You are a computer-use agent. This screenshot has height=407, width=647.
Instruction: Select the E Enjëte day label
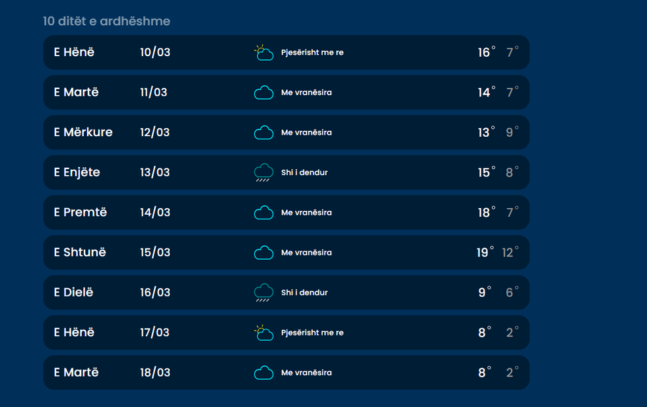pyautogui.click(x=77, y=172)
